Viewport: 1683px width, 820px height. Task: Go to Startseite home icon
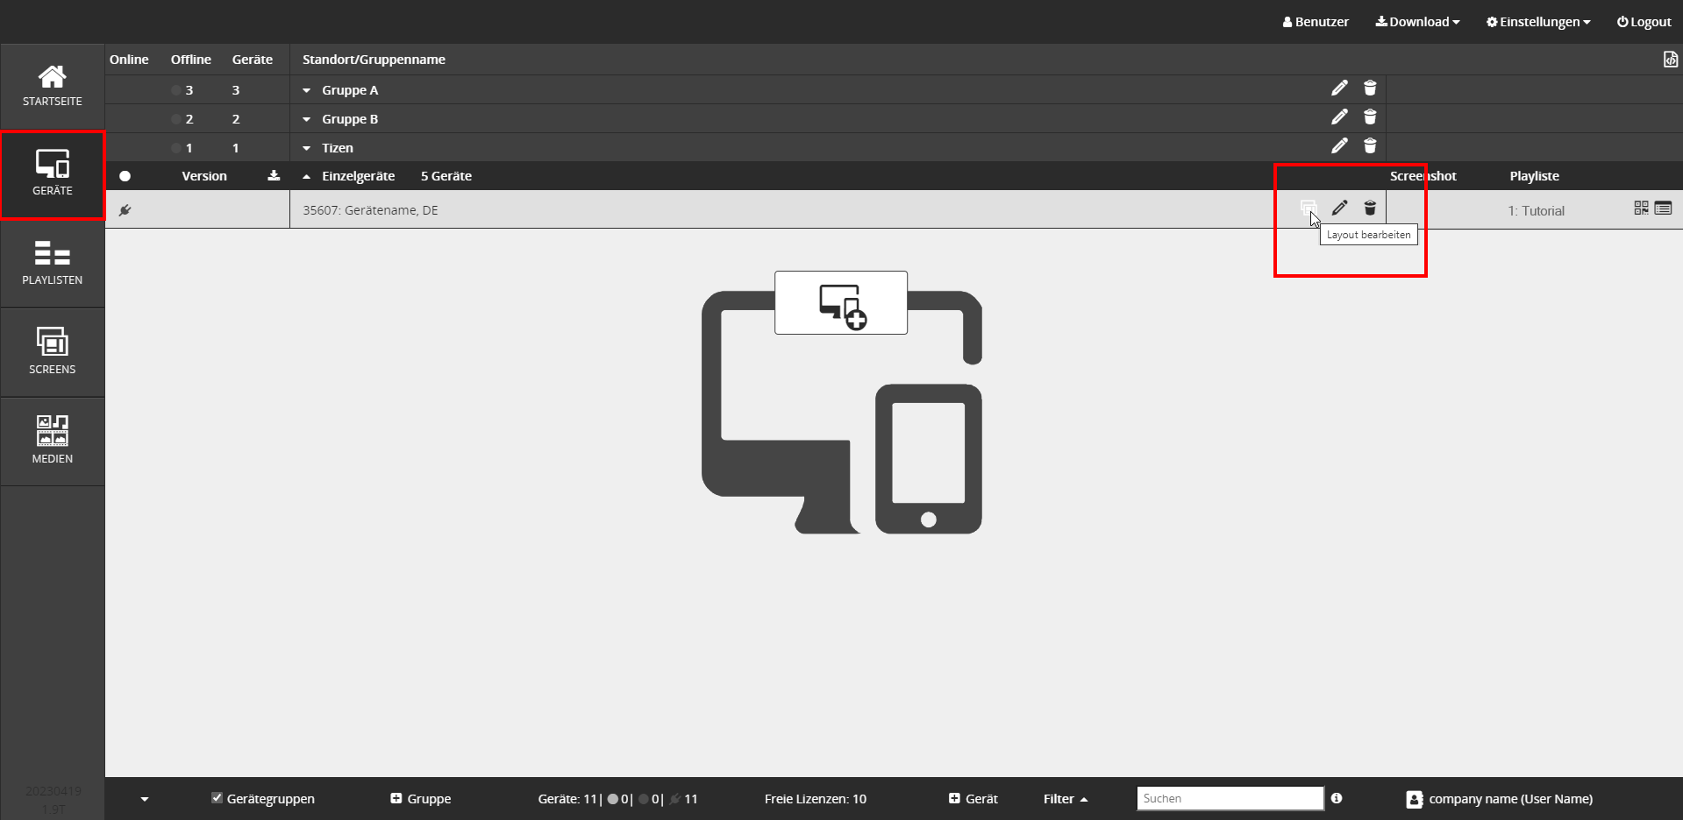pos(53,86)
